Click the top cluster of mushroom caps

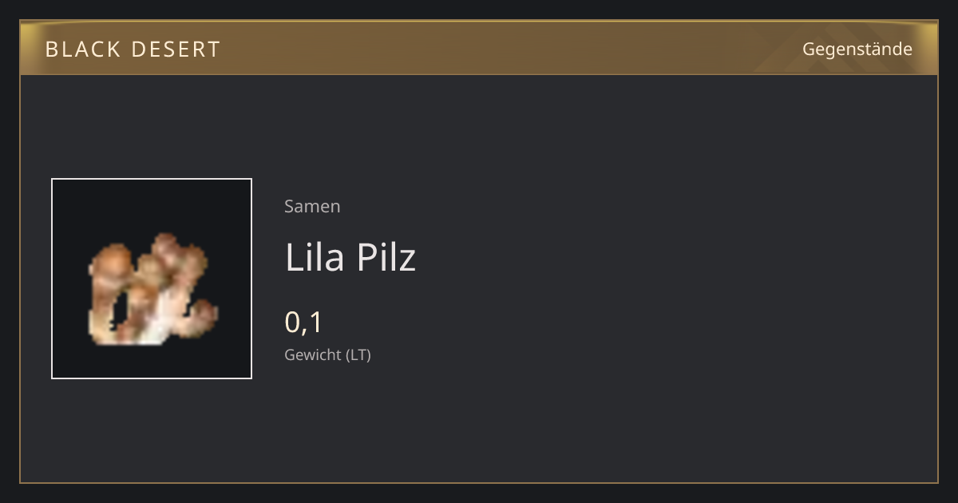click(x=176, y=255)
